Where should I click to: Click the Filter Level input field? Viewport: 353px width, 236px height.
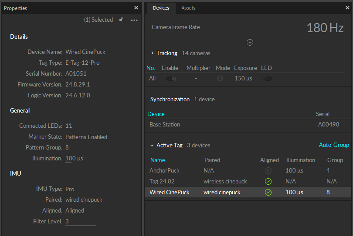[80, 222]
